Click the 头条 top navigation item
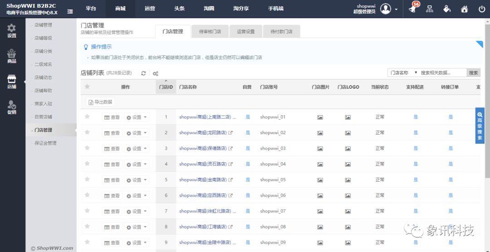This screenshot has height=252, width=490. (179, 9)
